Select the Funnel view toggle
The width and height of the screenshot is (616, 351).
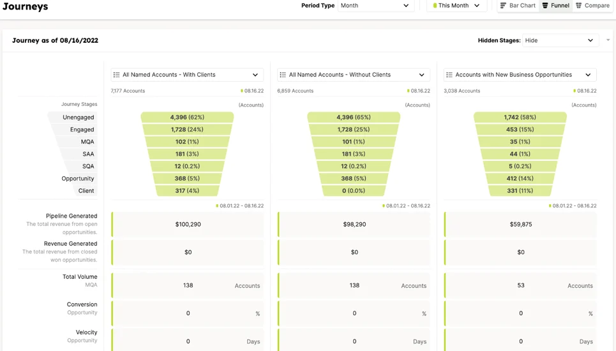pyautogui.click(x=555, y=6)
